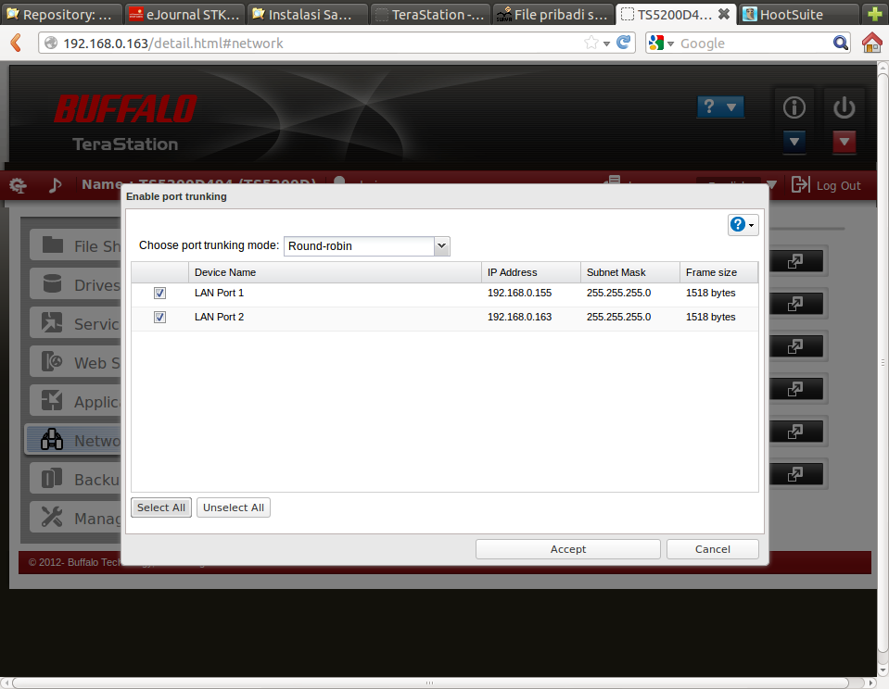Viewport: 889px width, 689px height.
Task: Click the search magnifier icon
Action: coord(841,43)
